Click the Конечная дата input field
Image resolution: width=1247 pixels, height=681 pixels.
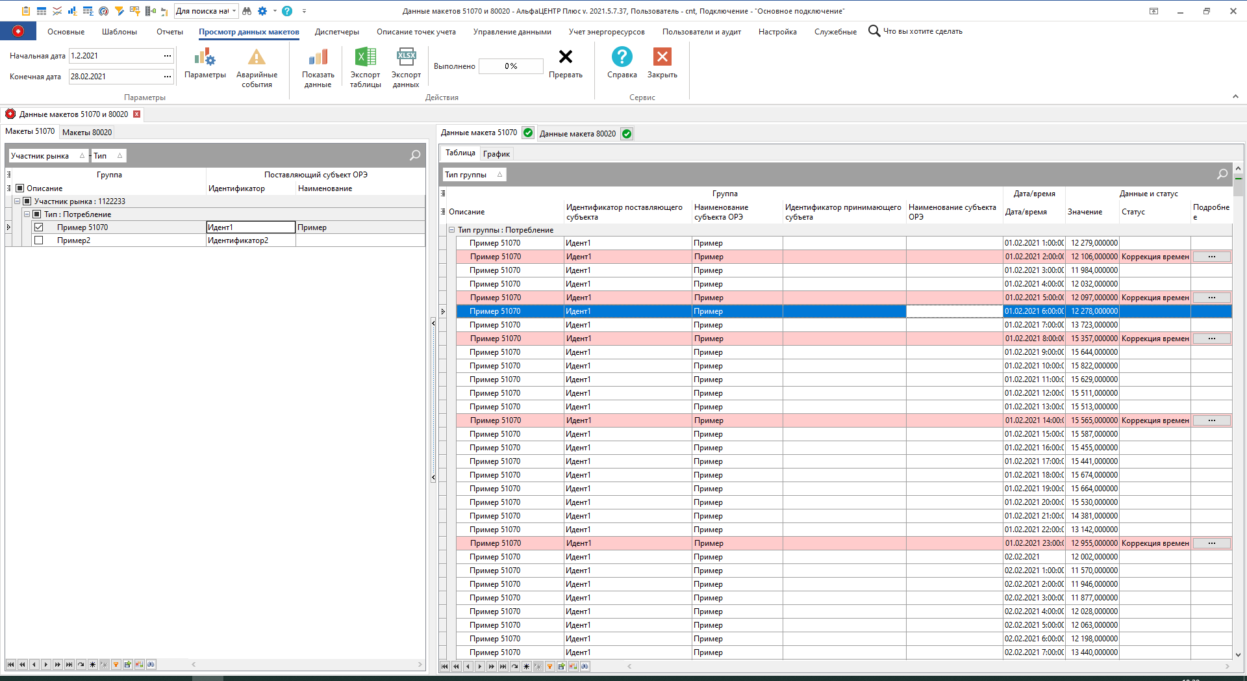(114, 77)
